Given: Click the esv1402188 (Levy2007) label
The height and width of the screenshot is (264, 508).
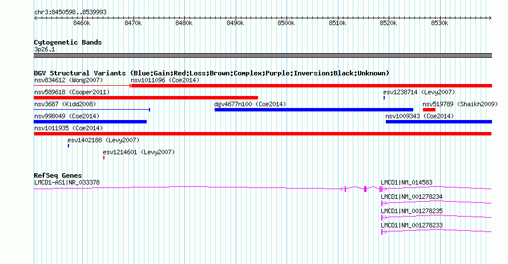Looking at the screenshot, I should 103,140.
